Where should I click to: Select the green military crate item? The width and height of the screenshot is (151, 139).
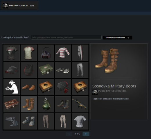click(46, 70)
